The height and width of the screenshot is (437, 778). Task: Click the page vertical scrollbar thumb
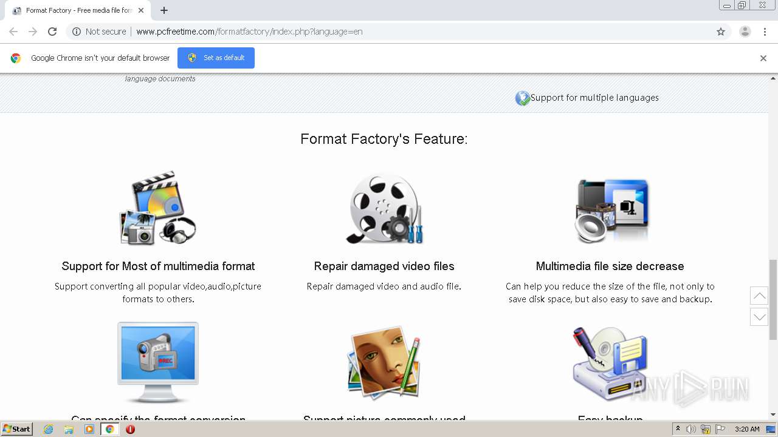click(x=773, y=299)
